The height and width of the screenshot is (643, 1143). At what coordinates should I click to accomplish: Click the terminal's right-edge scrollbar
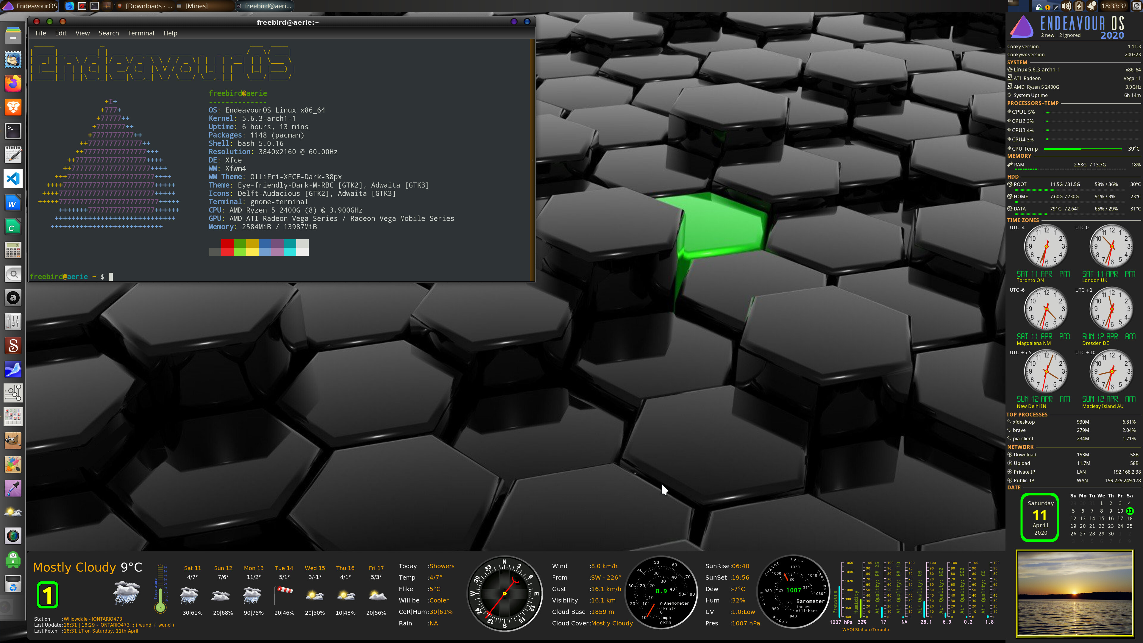click(532, 160)
